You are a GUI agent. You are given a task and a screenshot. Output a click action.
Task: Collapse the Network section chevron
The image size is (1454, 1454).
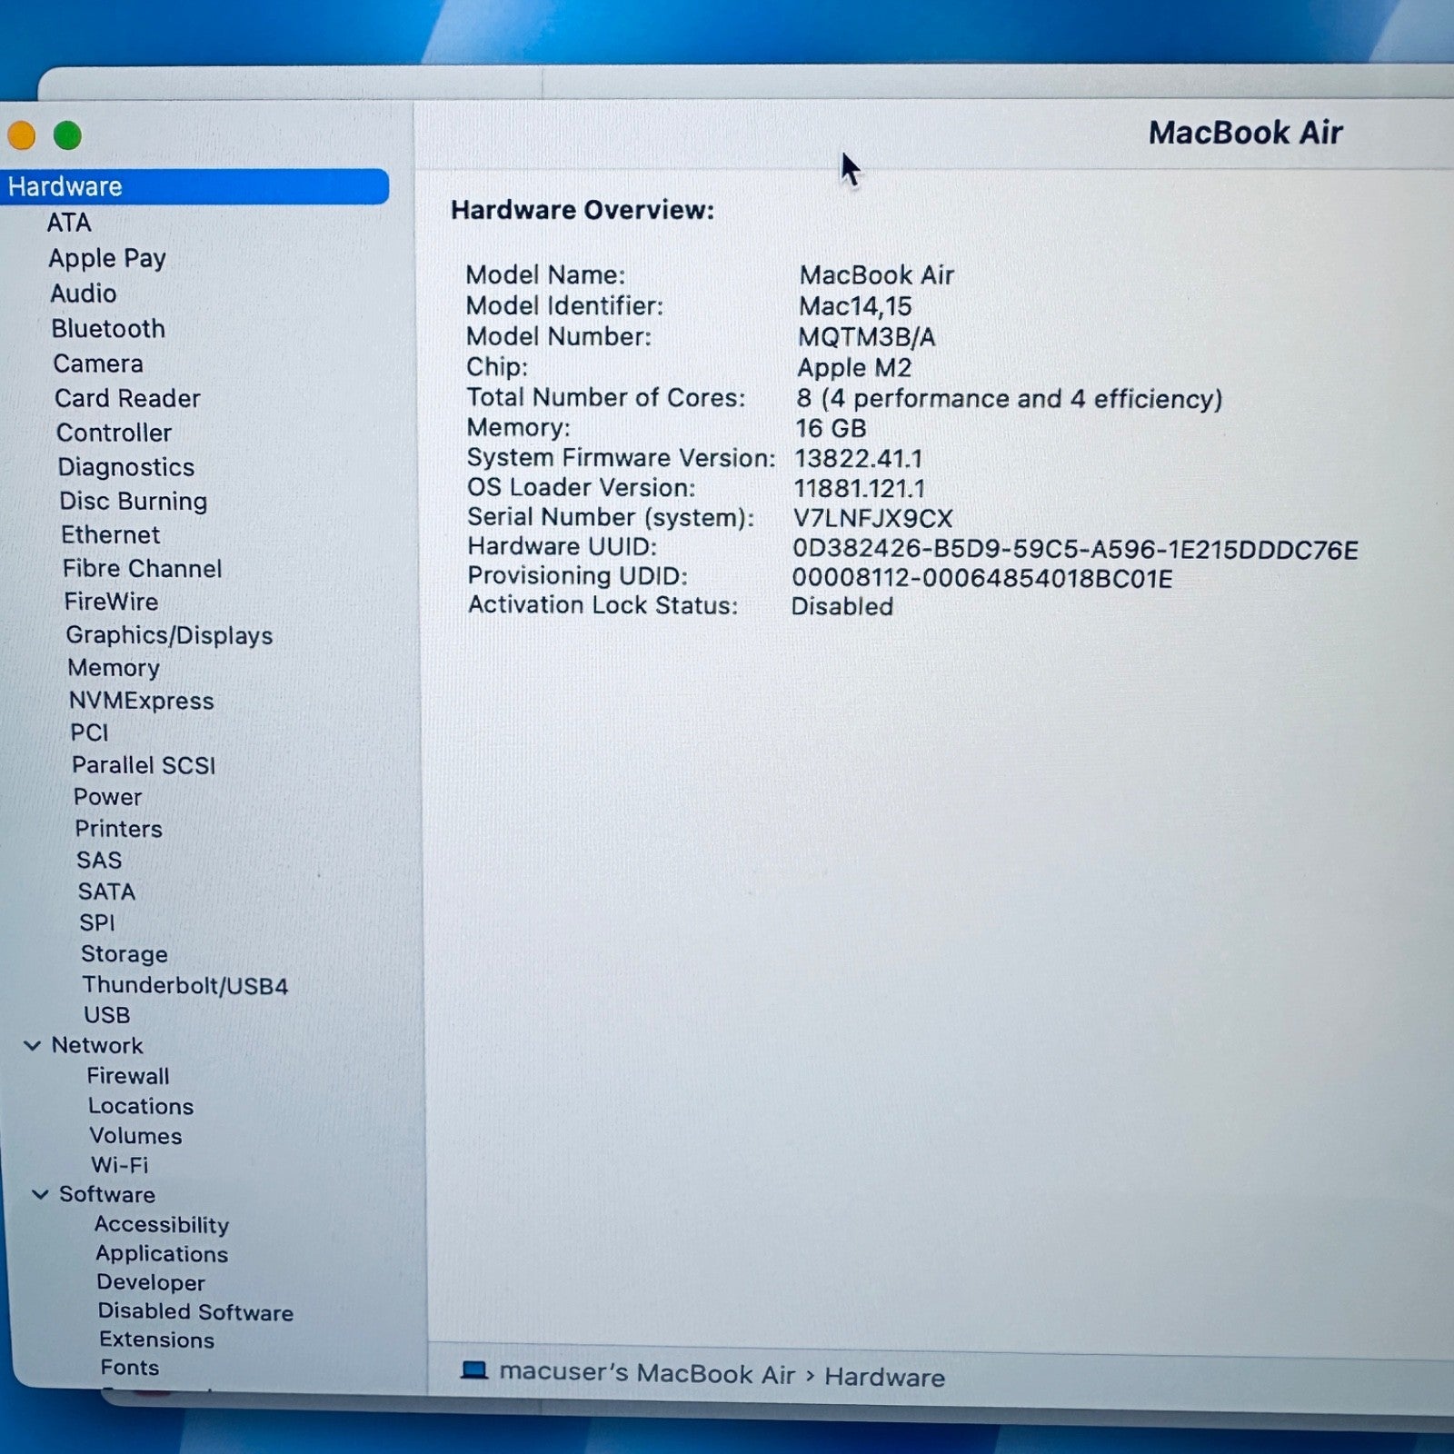33,1045
